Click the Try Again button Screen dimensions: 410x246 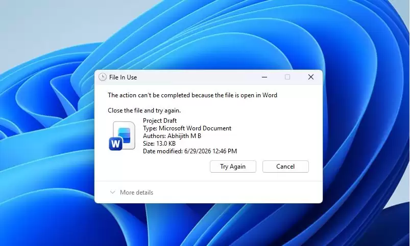pyautogui.click(x=233, y=167)
